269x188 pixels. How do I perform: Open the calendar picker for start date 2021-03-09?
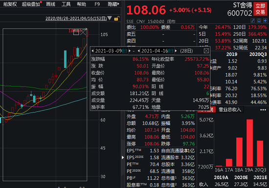point(125,51)
